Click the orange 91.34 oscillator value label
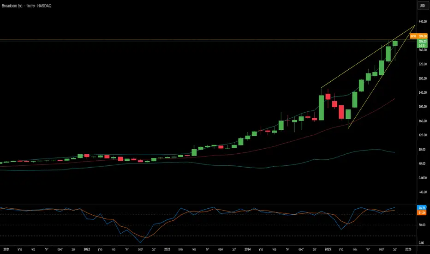Image resolution: width=430 pixels, height=254 pixels. pyautogui.click(x=422, y=213)
